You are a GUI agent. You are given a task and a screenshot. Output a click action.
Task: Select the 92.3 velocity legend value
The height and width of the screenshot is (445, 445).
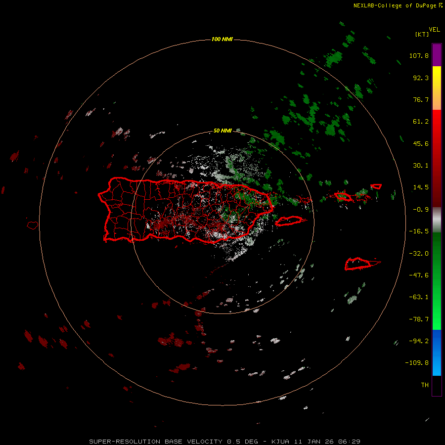pyautogui.click(x=421, y=78)
